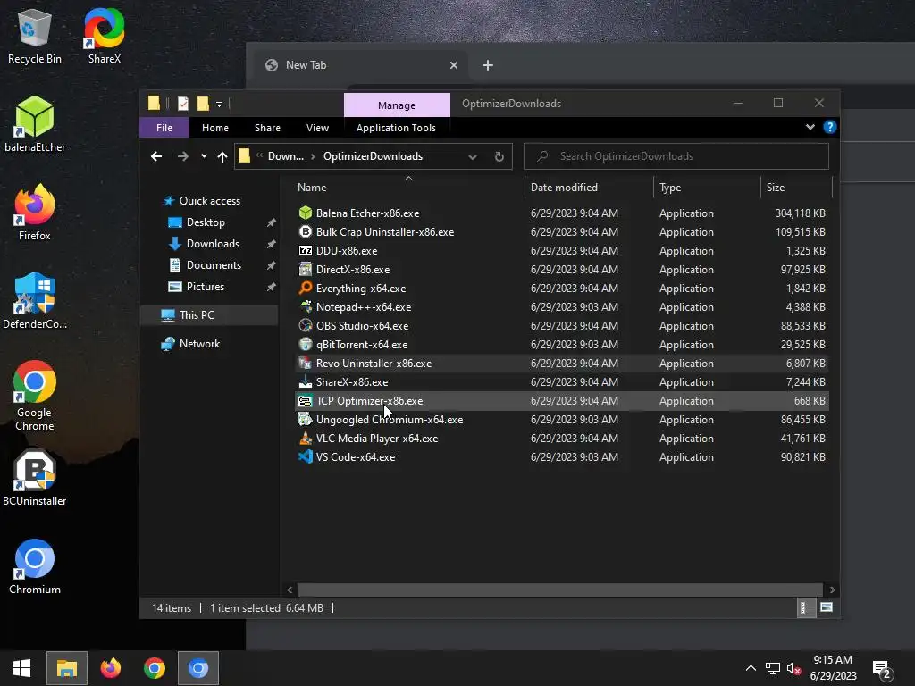Switch to details view layout

[x=805, y=607]
